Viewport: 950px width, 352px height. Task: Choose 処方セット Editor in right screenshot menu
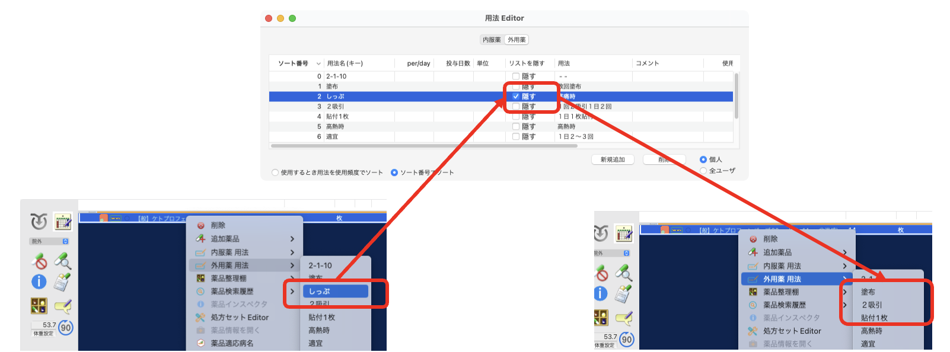pyautogui.click(x=792, y=331)
